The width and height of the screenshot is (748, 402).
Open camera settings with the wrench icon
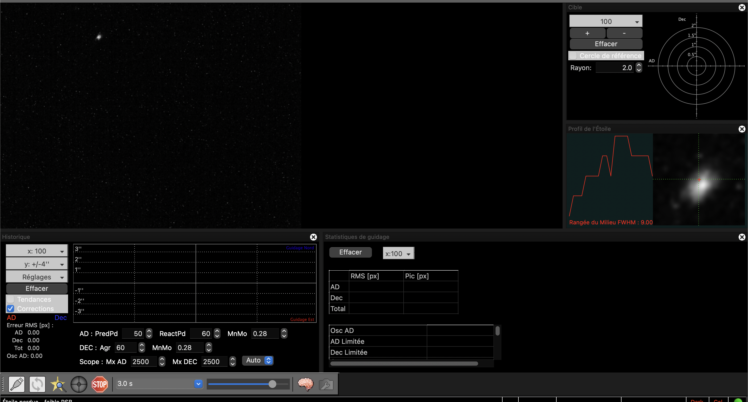[326, 385]
